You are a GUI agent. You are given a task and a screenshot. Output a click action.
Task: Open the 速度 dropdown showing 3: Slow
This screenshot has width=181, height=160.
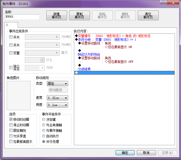click(57, 98)
